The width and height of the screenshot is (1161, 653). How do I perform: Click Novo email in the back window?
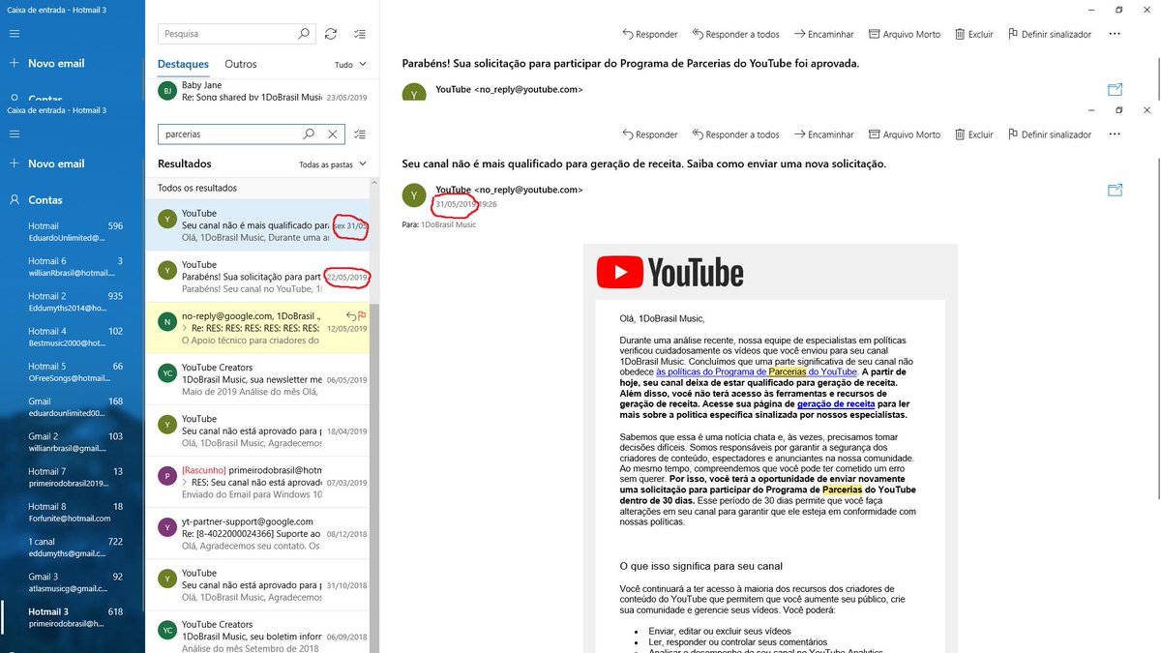tap(46, 63)
